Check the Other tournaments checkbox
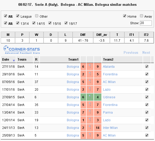Viewport: 155px width, 141px height. 37,16
